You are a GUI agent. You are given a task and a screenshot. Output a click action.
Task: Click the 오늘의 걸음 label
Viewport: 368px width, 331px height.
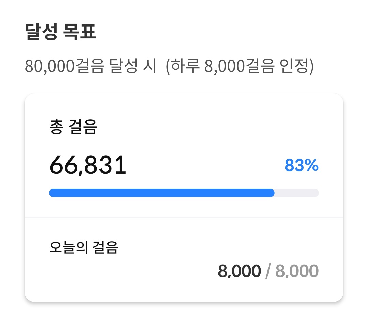[83, 248]
